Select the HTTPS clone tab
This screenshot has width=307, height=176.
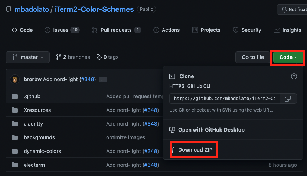coord(177,86)
